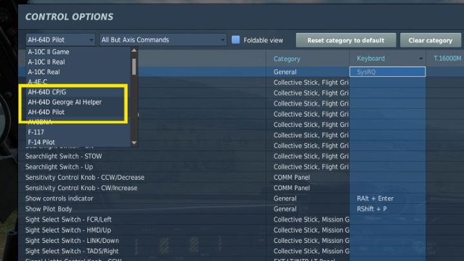Image resolution: width=464 pixels, height=261 pixels.
Task: Click General category for Show Pilot Body
Action: coord(285,209)
